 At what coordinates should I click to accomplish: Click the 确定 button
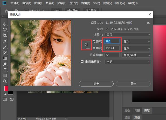point(96,84)
